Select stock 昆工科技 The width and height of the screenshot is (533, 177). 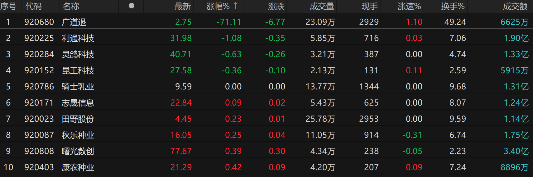pyautogui.click(x=78, y=70)
